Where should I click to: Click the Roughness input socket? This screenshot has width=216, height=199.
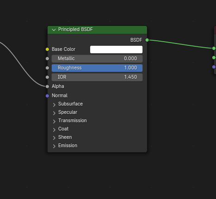(x=47, y=68)
